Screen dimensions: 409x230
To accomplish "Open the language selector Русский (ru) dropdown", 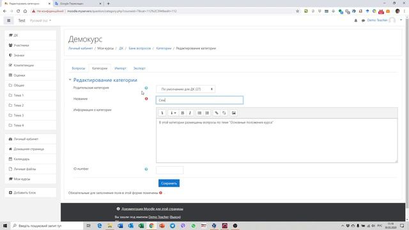I will [x=40, y=20].
